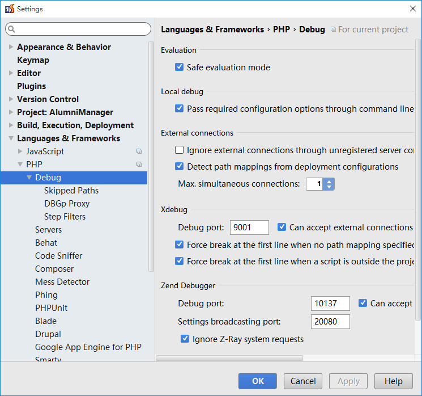Collapse Languages & Frameworks node arrow
The height and width of the screenshot is (396, 422).
coord(11,138)
